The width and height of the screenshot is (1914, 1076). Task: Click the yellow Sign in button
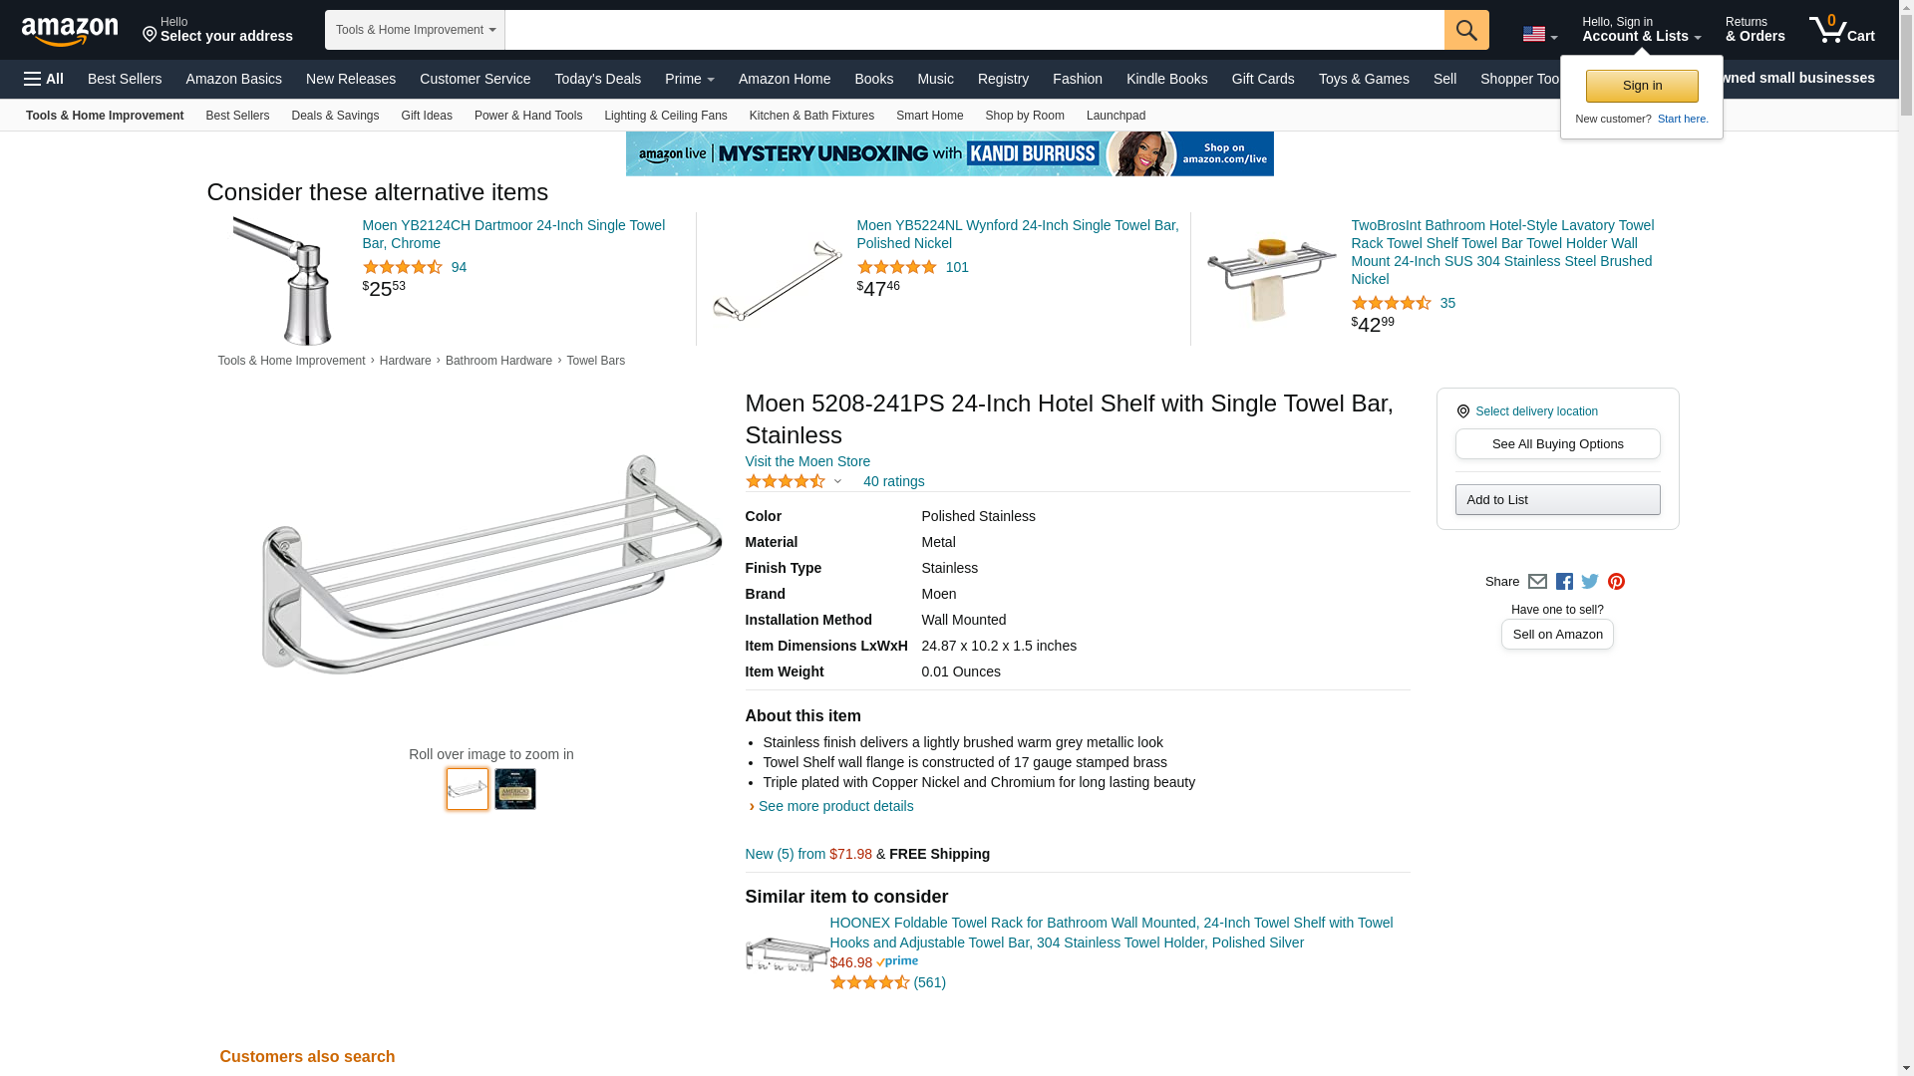1641,86
